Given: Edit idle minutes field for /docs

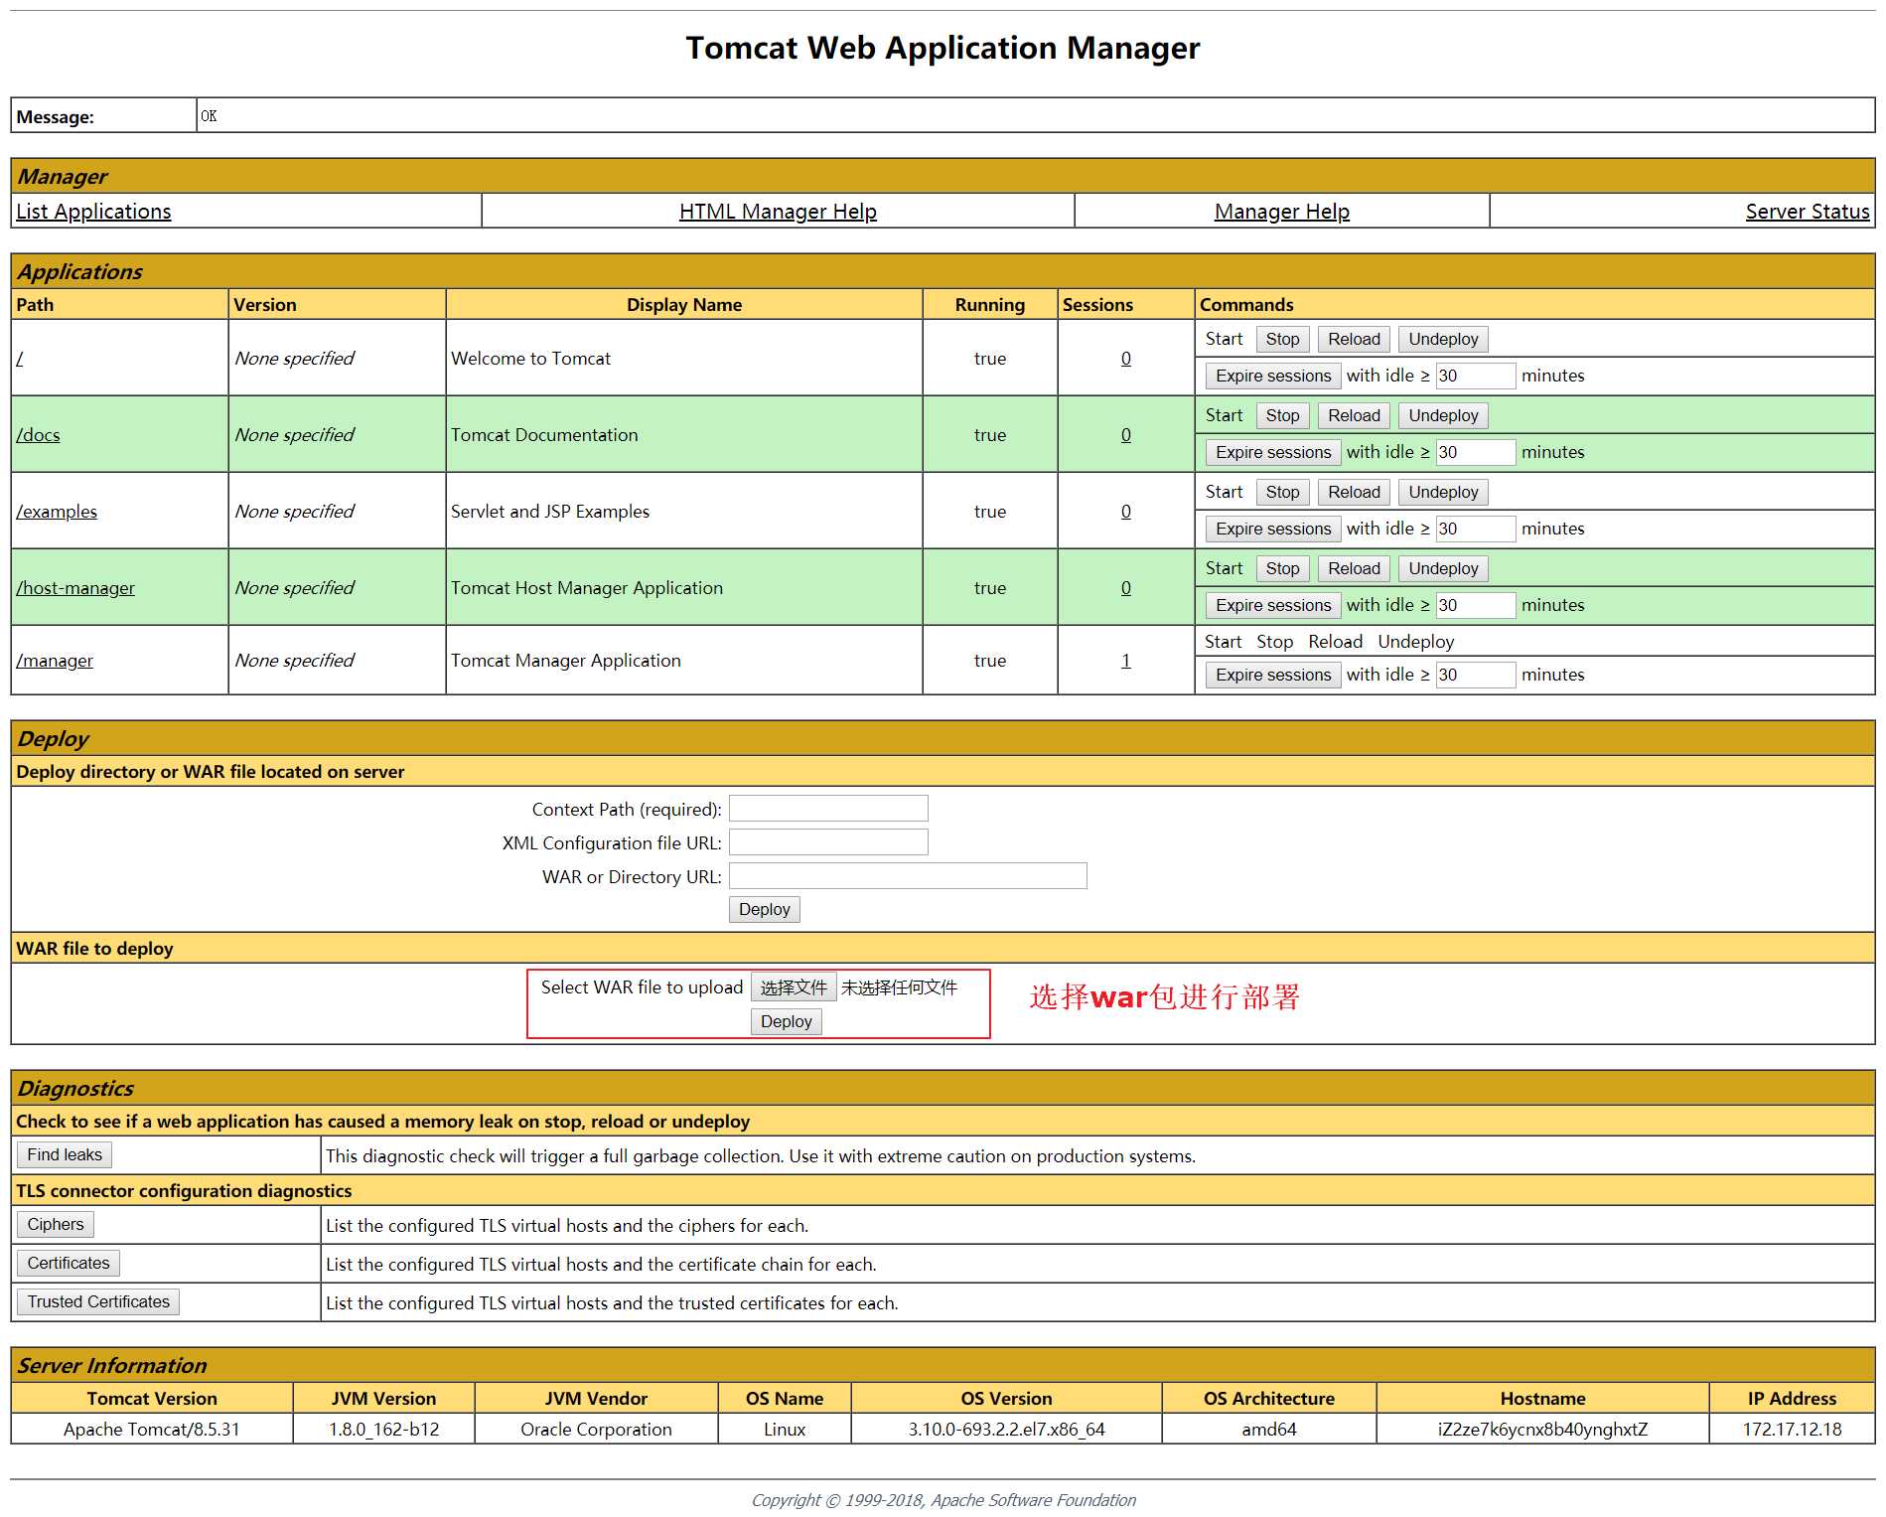Looking at the screenshot, I should coord(1476,452).
